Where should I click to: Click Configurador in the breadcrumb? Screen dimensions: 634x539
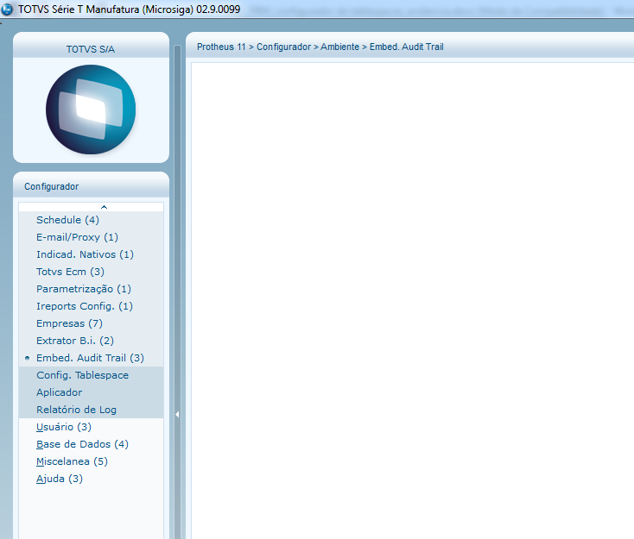tap(284, 47)
